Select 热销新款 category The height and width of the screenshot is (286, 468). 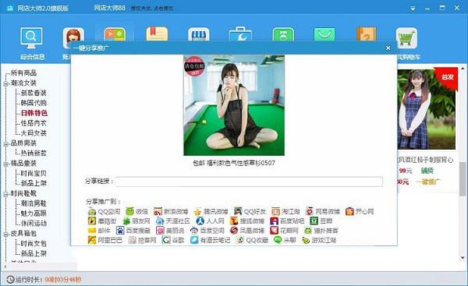coord(34,153)
